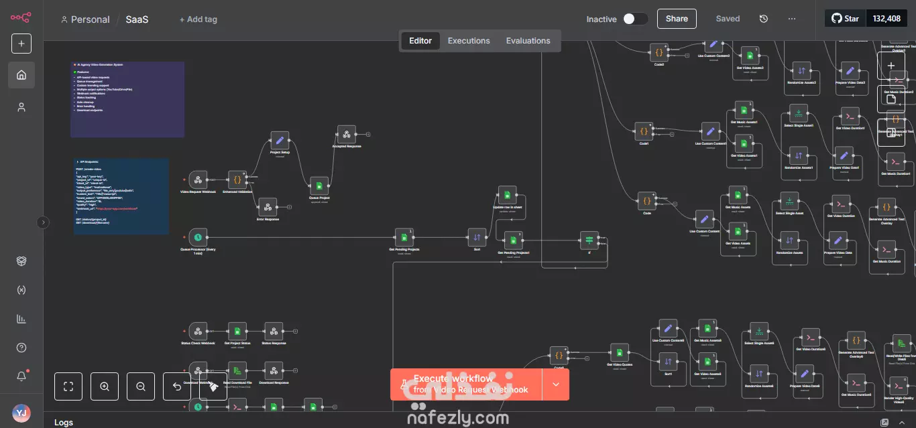Screen dimensions: 916x428
Task: Open the help question mark icon
Action: (21, 348)
